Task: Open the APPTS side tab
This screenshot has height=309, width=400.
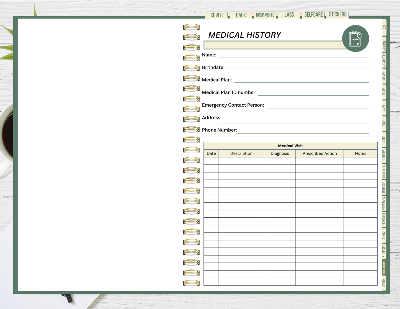Action: 384,235
